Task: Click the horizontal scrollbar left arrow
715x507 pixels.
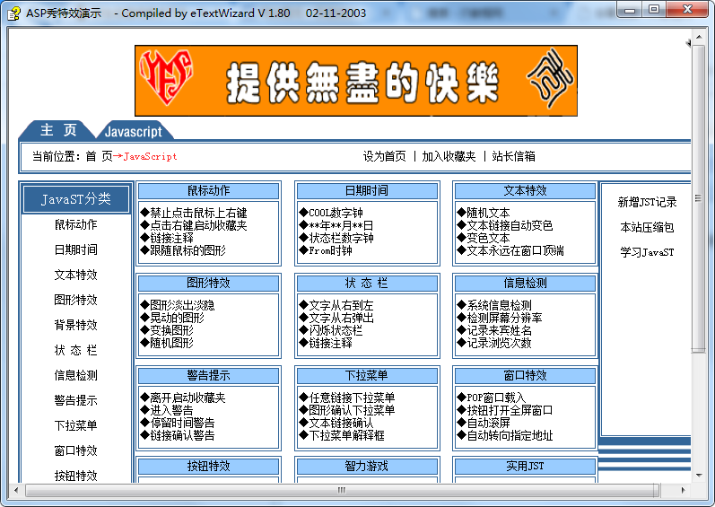Action: pos(15,490)
